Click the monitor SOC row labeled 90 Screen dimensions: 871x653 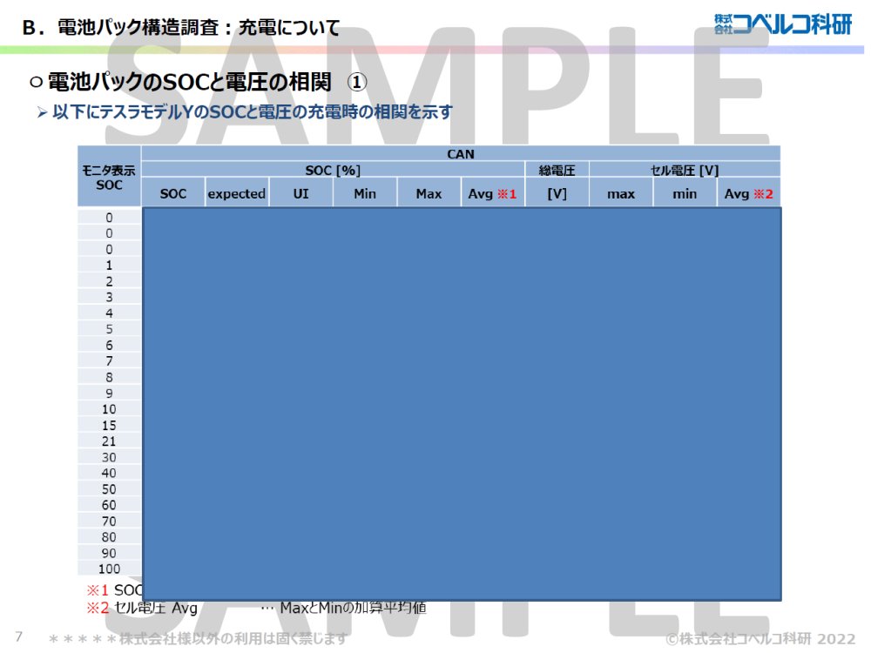[x=110, y=554]
